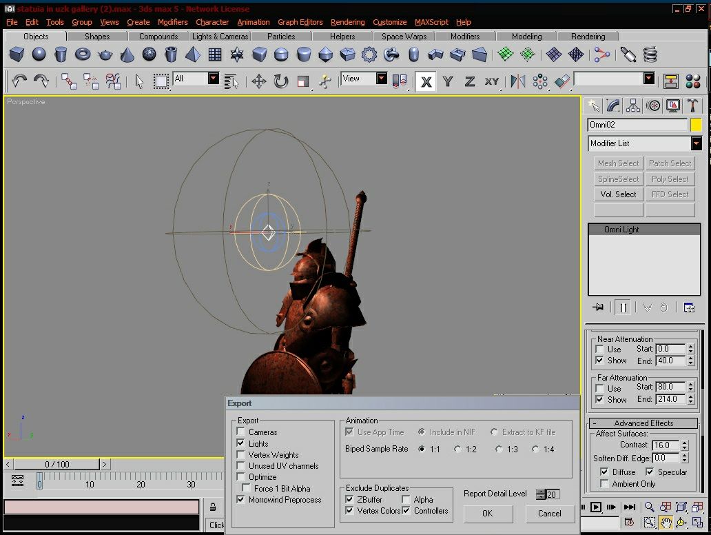Open the Material Editor spheres icon
Screen dimensions: 711x535
(693, 81)
